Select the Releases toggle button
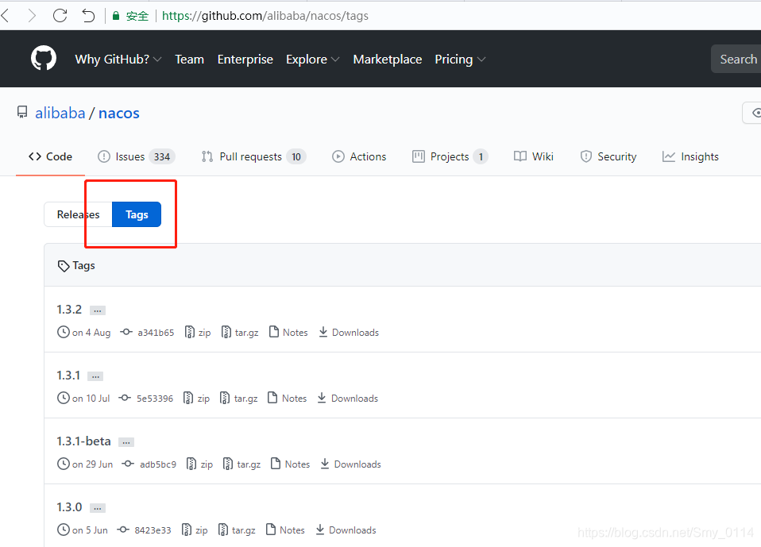This screenshot has width=761, height=547. click(78, 214)
